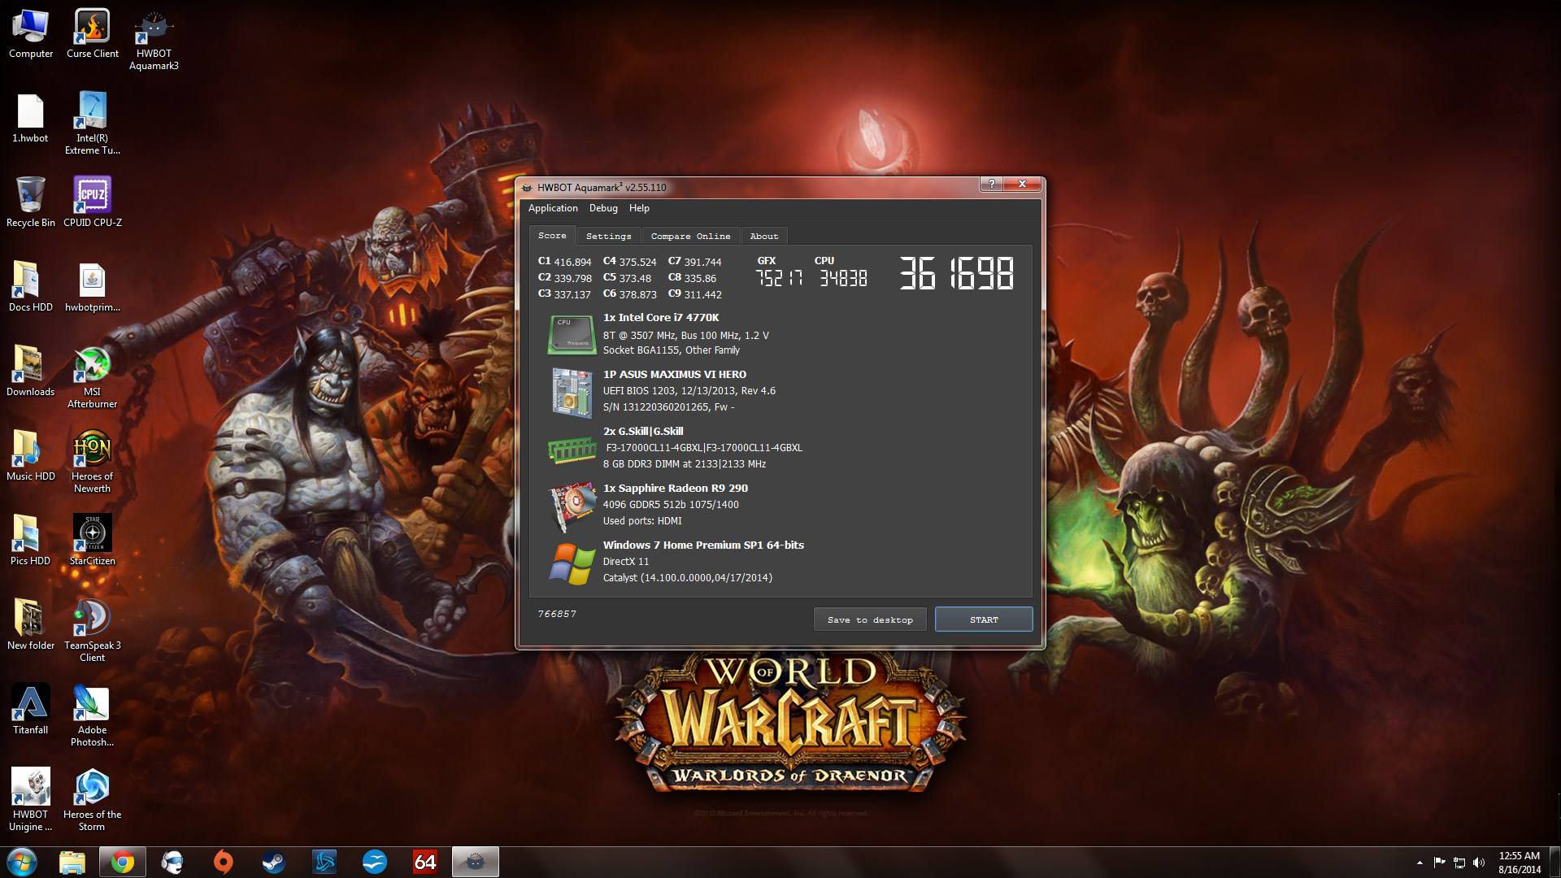Open Steam from taskbar
Image resolution: width=1561 pixels, height=878 pixels.
pos(274,862)
